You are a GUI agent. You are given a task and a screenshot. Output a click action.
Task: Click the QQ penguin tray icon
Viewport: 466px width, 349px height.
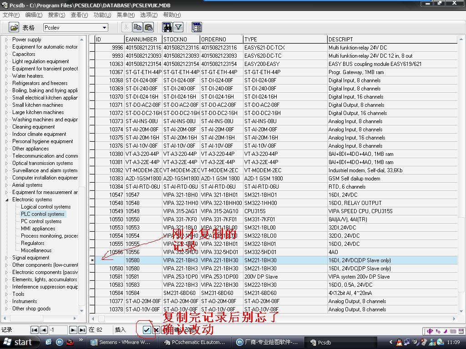coord(399,343)
